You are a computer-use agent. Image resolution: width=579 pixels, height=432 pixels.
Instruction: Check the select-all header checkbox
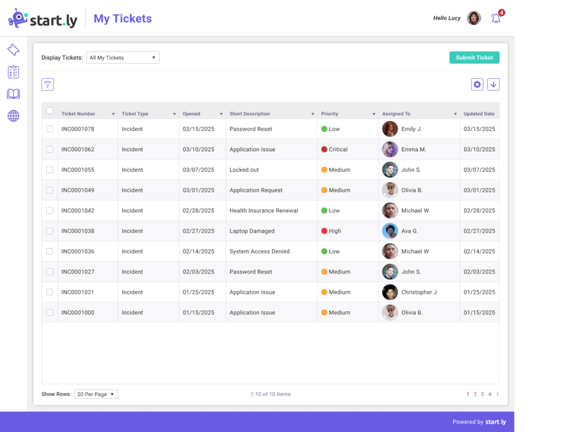pyautogui.click(x=50, y=111)
